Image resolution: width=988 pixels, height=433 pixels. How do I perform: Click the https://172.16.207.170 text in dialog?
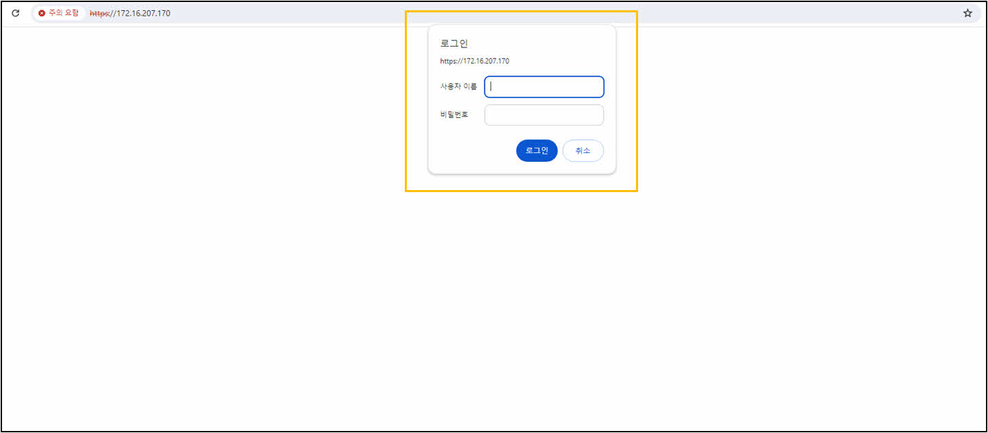coord(474,61)
